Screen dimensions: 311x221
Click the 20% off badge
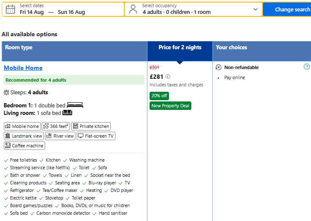pos(159,96)
